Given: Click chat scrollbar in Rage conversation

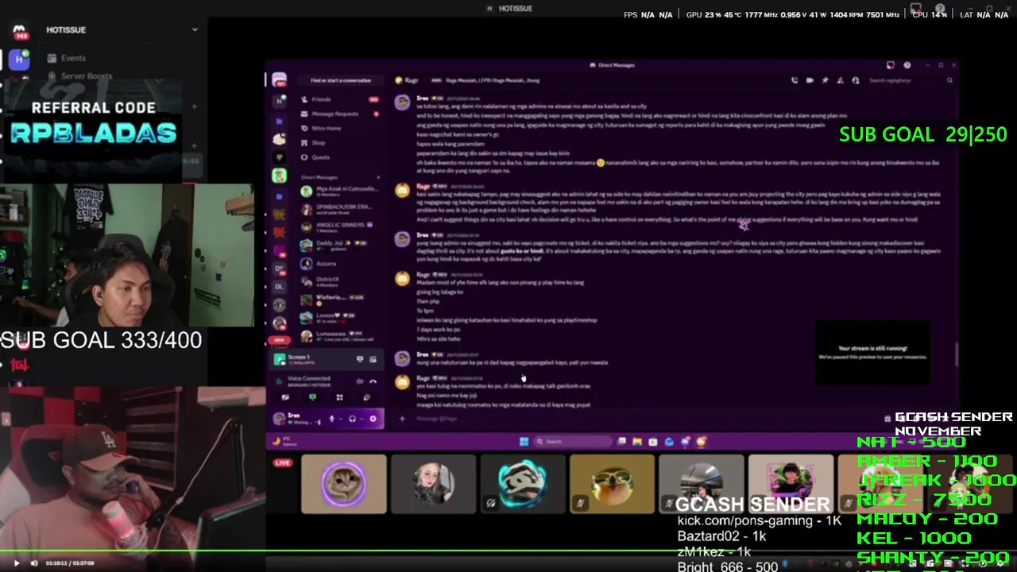Looking at the screenshot, I should [x=957, y=354].
